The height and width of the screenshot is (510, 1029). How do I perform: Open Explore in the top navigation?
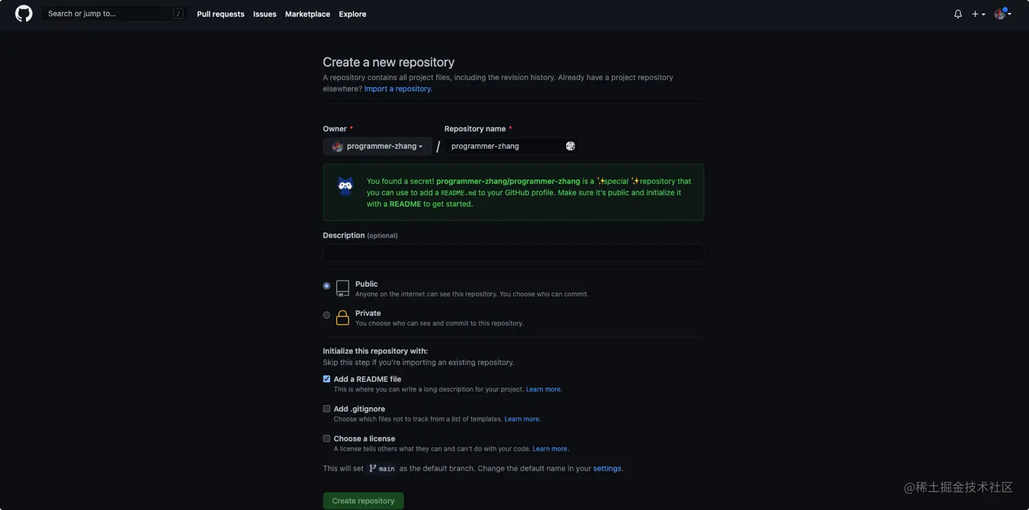click(353, 14)
